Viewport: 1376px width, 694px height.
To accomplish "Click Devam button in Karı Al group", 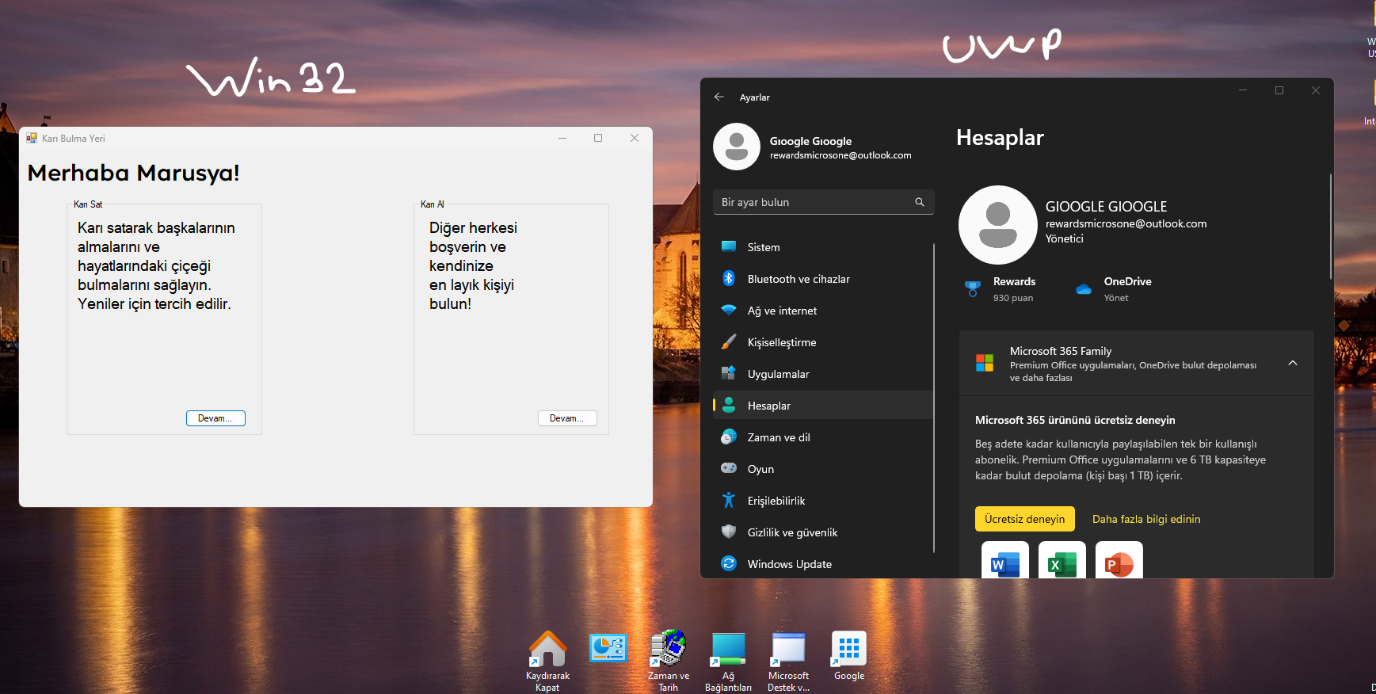I will pos(567,418).
